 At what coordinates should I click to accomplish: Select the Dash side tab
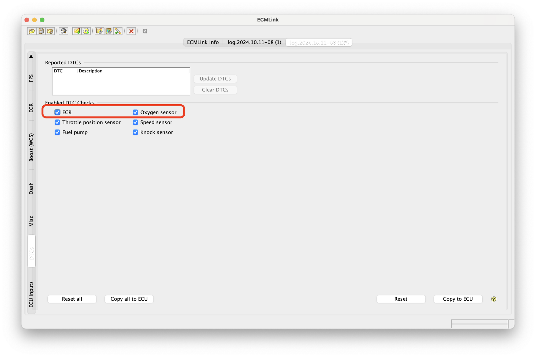[31, 188]
